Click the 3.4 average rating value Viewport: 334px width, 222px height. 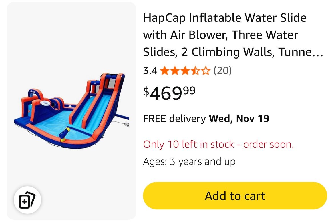[150, 71]
